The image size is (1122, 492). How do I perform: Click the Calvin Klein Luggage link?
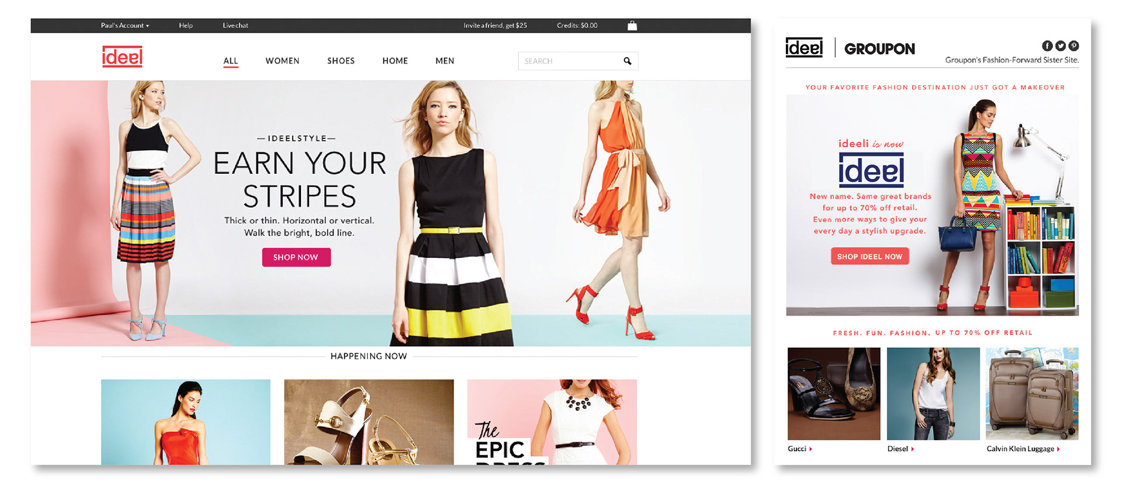point(1023,449)
